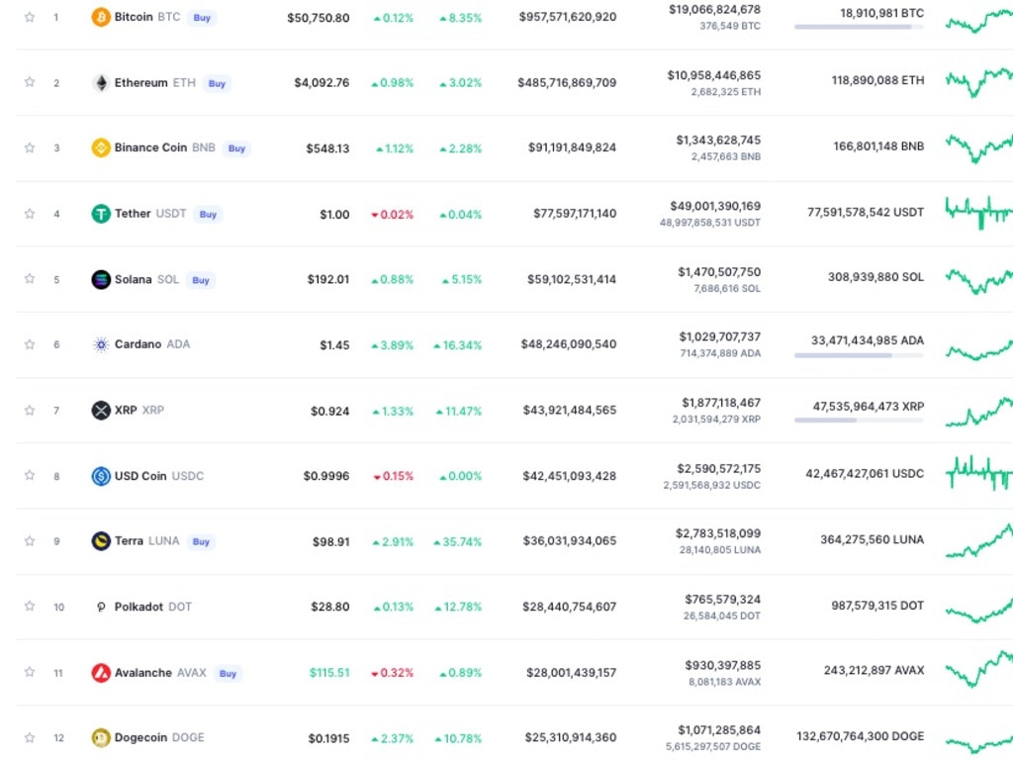Click XRP circulating supply progress bar
Viewport: 1013px width, 761px height.
point(860,421)
